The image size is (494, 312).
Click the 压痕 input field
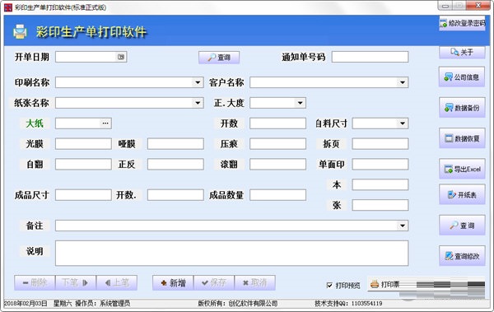[277, 144]
